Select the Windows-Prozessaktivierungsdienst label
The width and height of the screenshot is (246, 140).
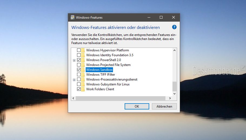click(112, 79)
